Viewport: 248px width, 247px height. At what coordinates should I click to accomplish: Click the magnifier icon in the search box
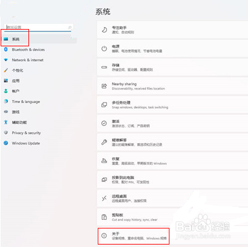click(x=70, y=27)
